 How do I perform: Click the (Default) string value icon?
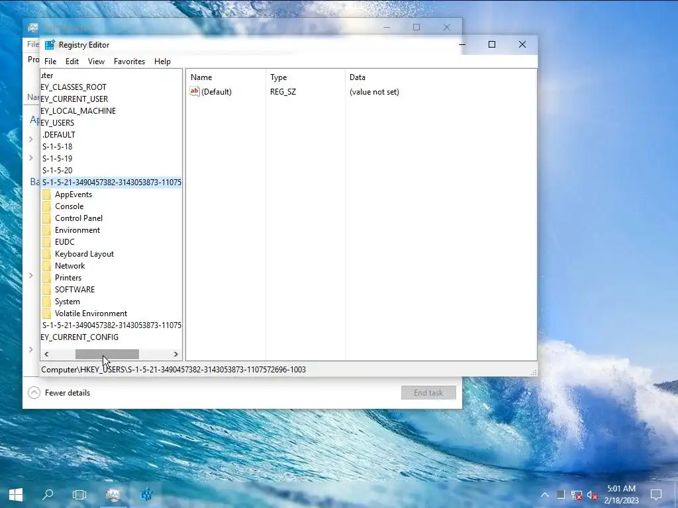tap(195, 91)
